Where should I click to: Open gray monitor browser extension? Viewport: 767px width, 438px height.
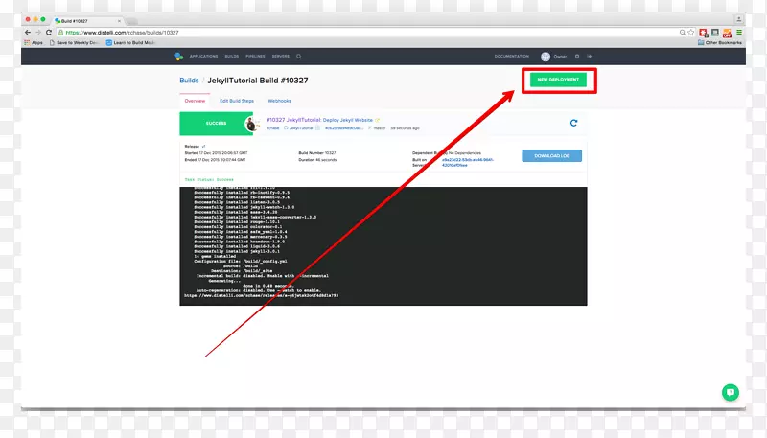[x=715, y=33]
